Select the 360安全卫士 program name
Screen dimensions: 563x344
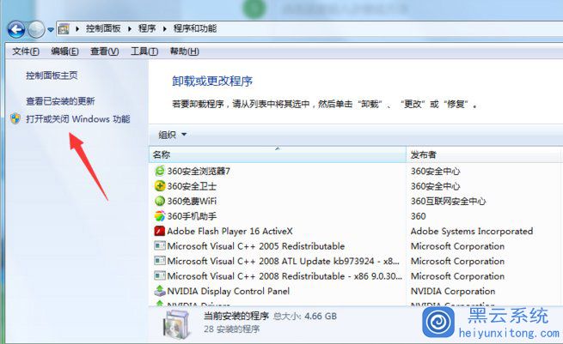192,186
